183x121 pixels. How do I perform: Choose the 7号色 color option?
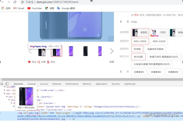pos(159,32)
